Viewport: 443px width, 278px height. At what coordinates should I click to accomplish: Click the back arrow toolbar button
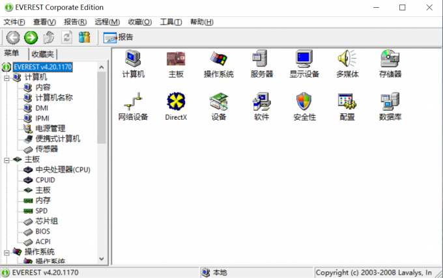(13, 37)
